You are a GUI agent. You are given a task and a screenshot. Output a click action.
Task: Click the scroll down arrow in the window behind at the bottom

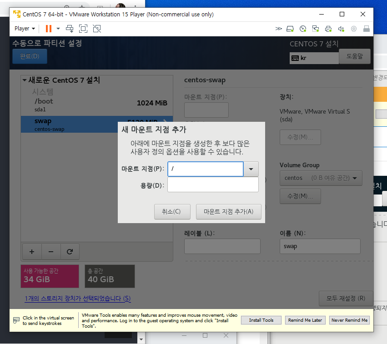point(141,339)
